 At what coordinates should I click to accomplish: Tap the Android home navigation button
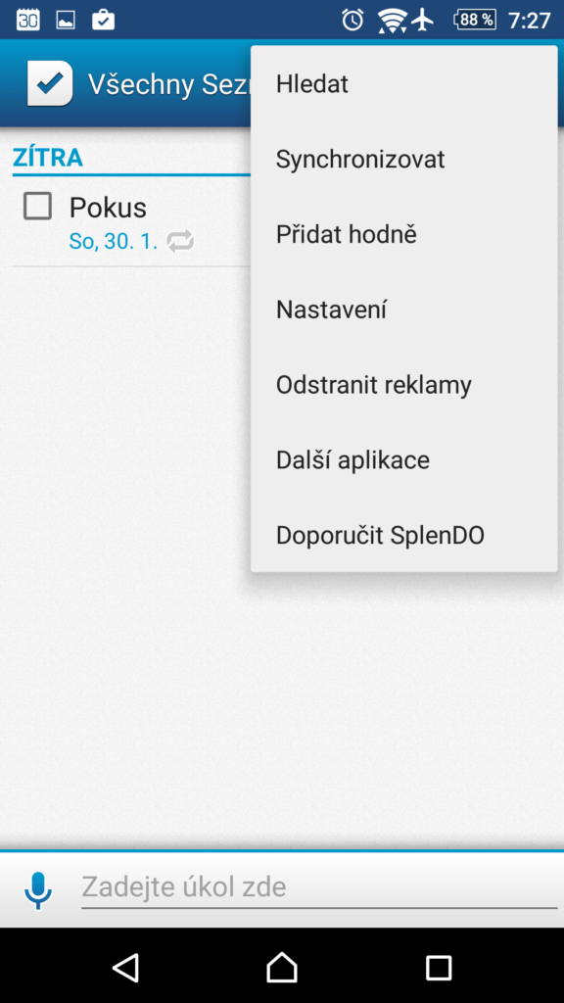click(x=282, y=967)
